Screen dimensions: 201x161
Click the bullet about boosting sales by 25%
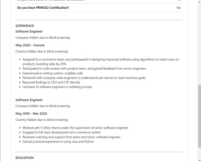click(100, 62)
